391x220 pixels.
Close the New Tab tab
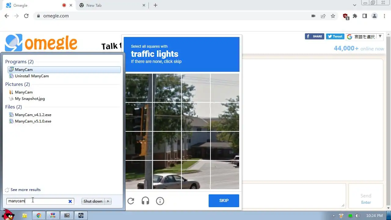pyautogui.click(x=144, y=5)
